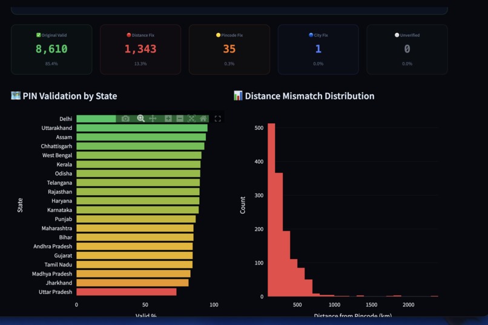Click the PIN Validation by State heading
The image size is (488, 325).
point(70,96)
